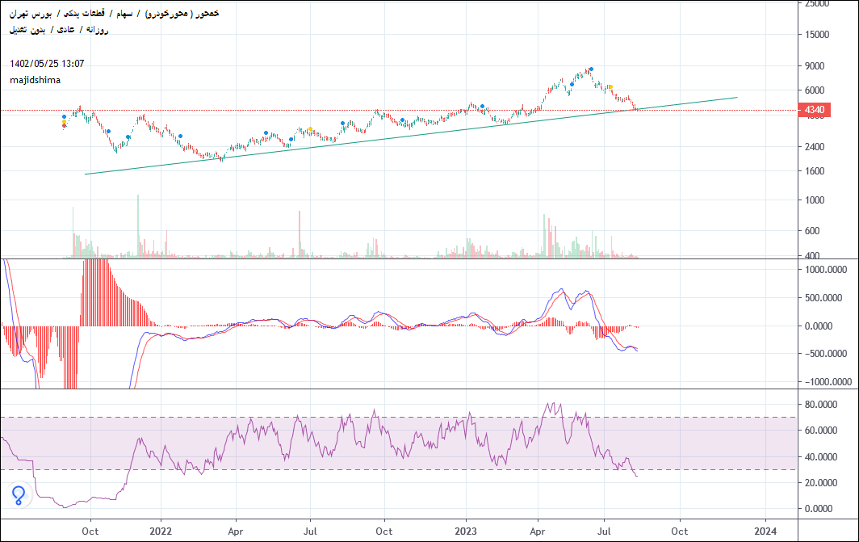Click the 60.0000 RSI axis label
The width and height of the screenshot is (859, 542).
pos(820,431)
